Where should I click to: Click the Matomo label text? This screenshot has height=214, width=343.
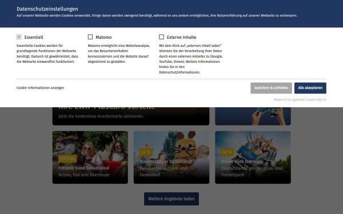103,37
